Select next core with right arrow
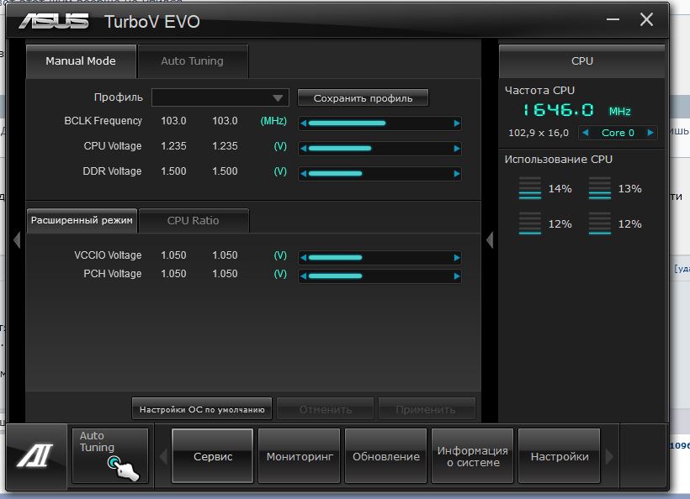The image size is (690, 499). (x=650, y=133)
